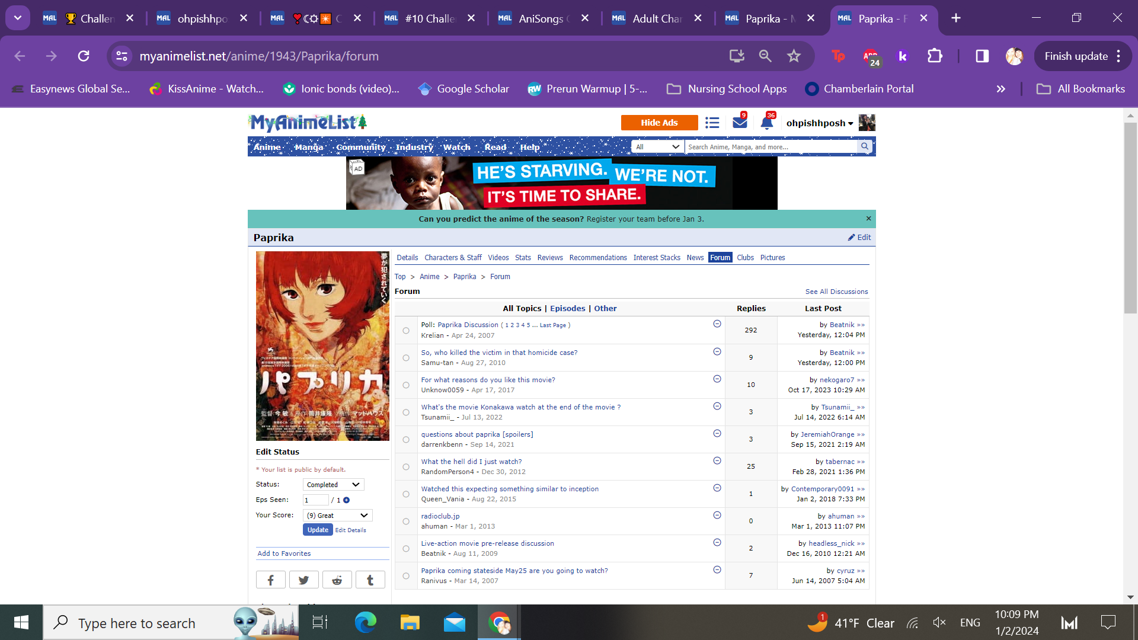This screenshot has width=1138, height=640.
Task: Filter forum topics by Episodes
Action: [x=567, y=309]
